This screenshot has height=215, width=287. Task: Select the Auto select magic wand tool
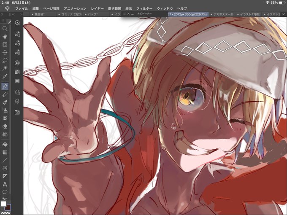click(x=5, y=68)
